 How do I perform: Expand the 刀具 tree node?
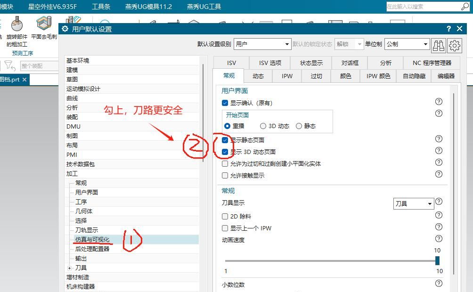click(69, 267)
